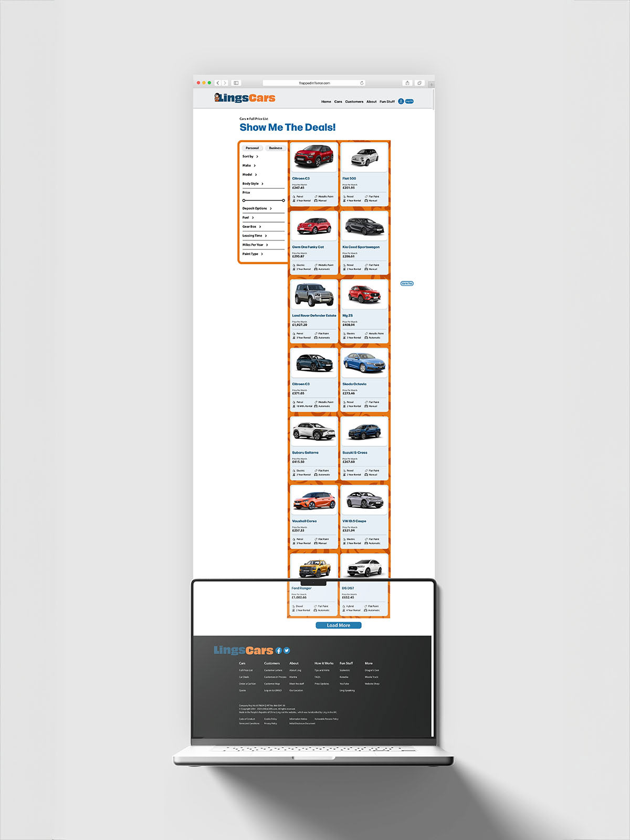Click the Up to Top button
The image size is (630, 840).
pyautogui.click(x=407, y=283)
